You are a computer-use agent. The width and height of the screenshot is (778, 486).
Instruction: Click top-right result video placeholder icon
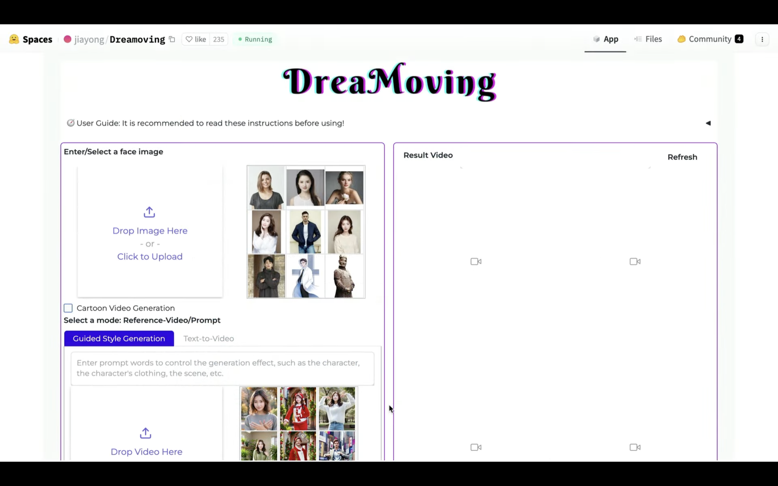[635, 262]
